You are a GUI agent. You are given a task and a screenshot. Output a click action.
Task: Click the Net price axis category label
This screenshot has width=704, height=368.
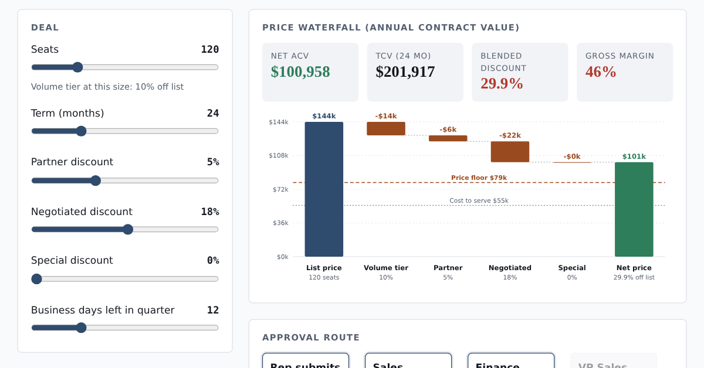634,268
